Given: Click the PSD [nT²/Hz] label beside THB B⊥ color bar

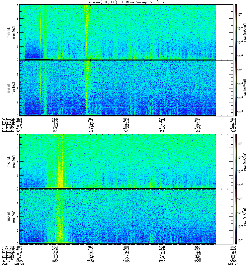Looking at the screenshot, I should coord(245,32).
